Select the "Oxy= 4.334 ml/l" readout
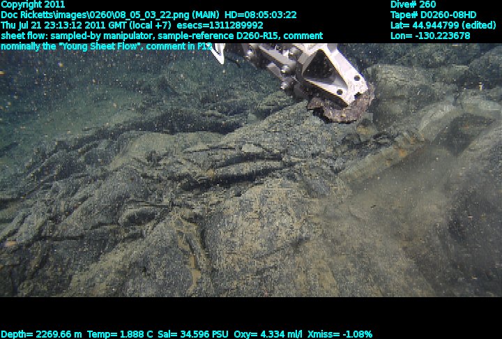Image resolution: width=502 pixels, height=339 pixels. (268, 334)
